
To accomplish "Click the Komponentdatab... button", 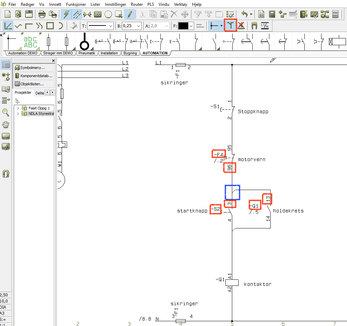I will 34,76.
